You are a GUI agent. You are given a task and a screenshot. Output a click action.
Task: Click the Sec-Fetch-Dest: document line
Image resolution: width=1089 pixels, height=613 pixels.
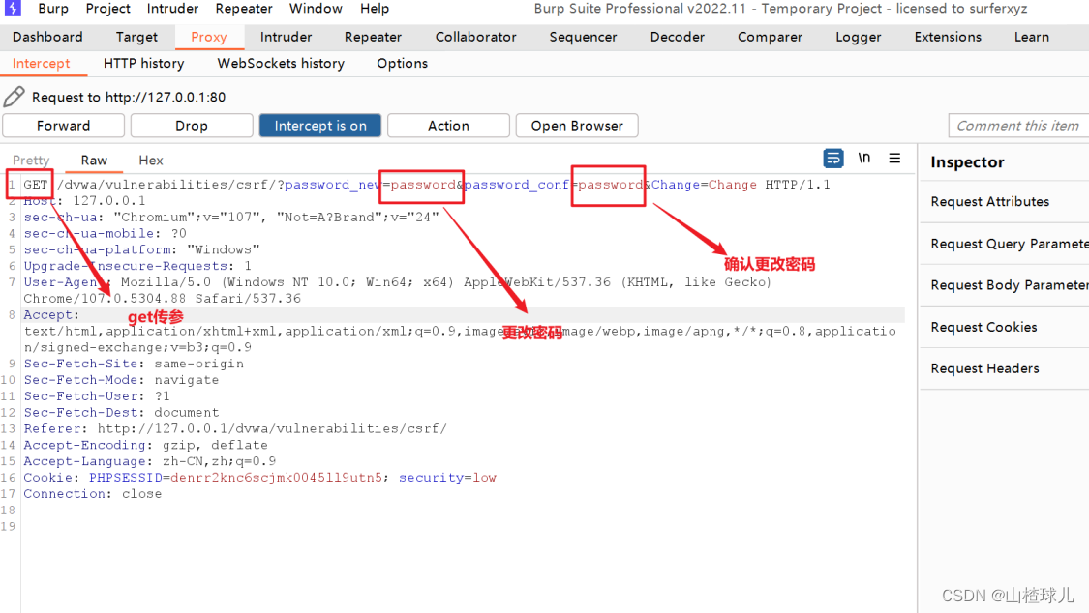point(121,413)
